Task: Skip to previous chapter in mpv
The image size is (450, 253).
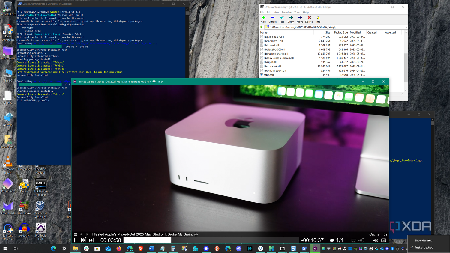Action: coord(83,240)
